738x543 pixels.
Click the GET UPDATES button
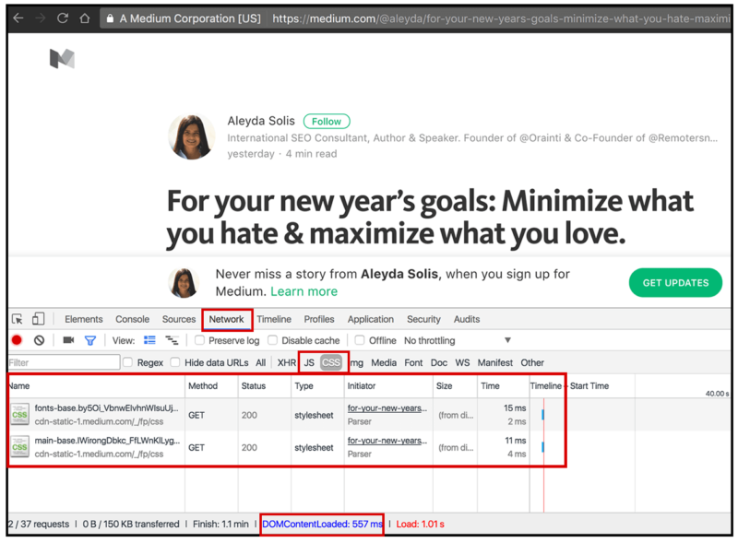(675, 282)
